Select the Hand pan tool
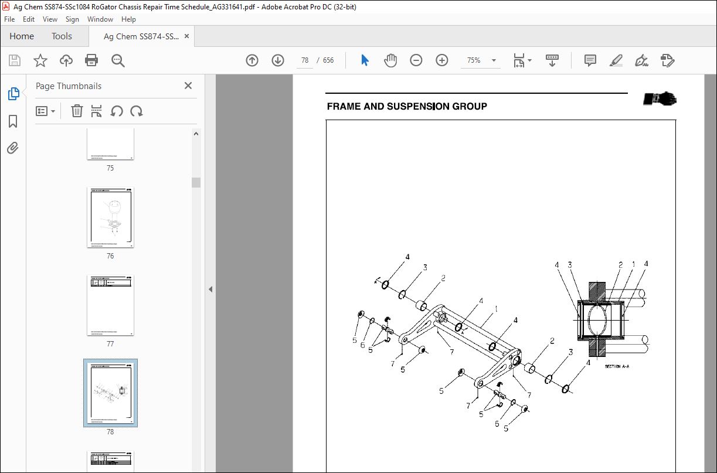 390,60
